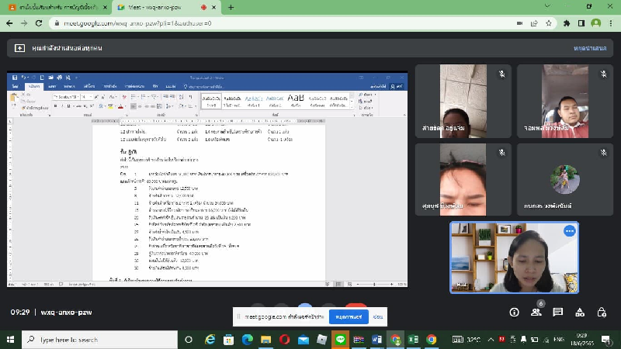The width and height of the screenshot is (621, 349).
Task: Open the Meet activities panel
Action: click(x=580, y=313)
